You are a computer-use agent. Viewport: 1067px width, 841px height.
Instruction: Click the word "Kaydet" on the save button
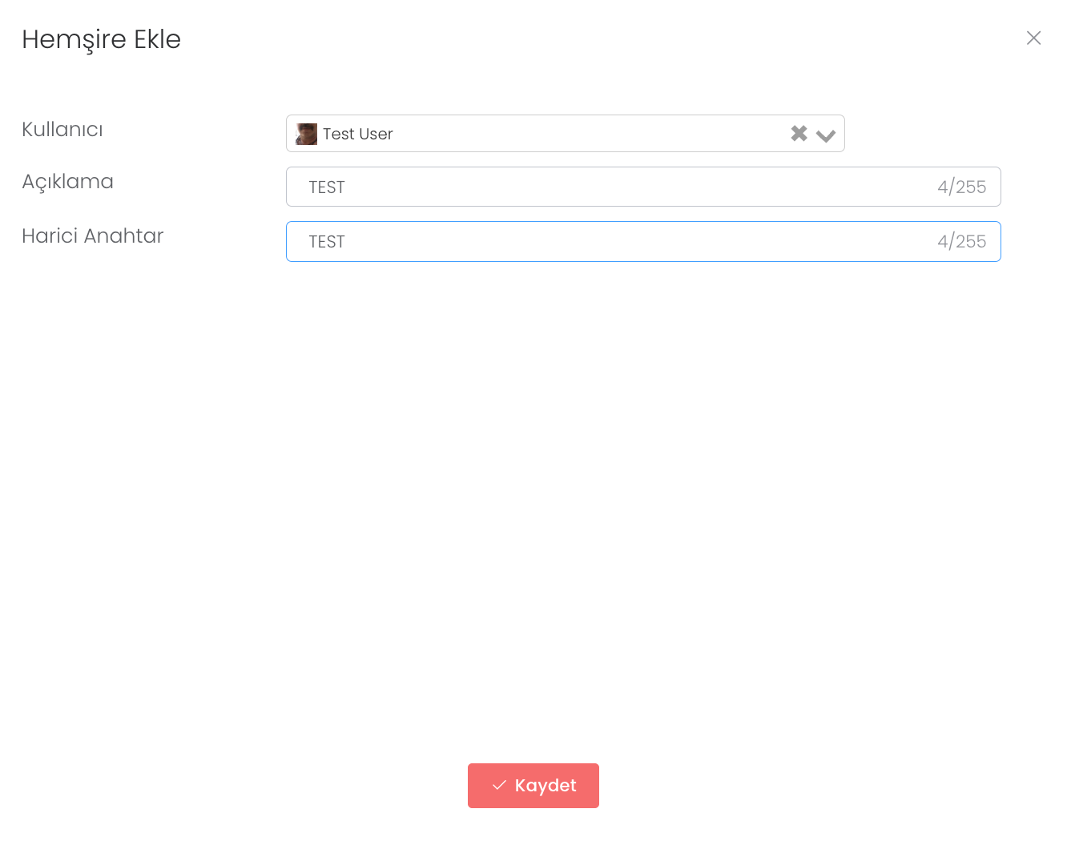[x=546, y=785]
